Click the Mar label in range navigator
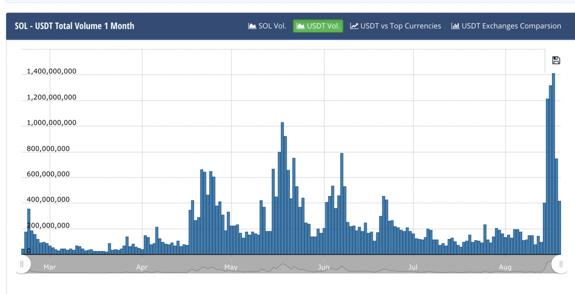Viewport: 575px width, 294px height. [x=50, y=267]
